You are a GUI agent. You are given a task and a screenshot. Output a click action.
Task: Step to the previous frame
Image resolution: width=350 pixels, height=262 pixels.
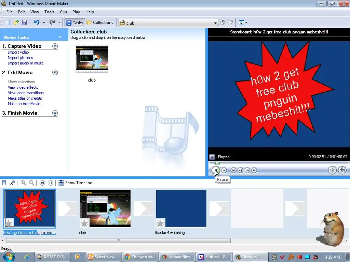coord(240,171)
